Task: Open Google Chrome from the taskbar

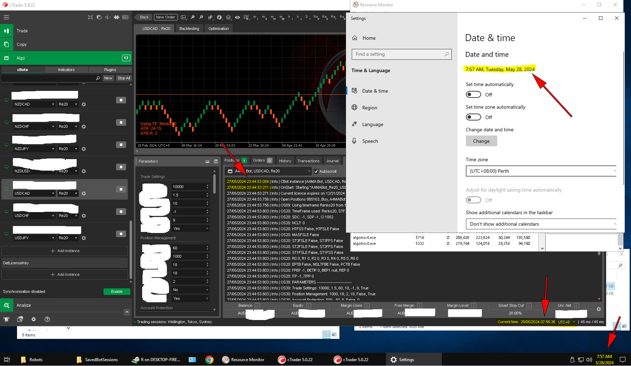Action: tap(209, 359)
